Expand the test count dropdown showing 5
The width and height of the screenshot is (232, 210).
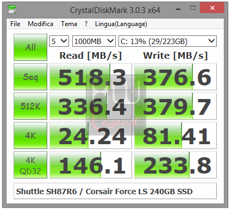[x=59, y=41]
